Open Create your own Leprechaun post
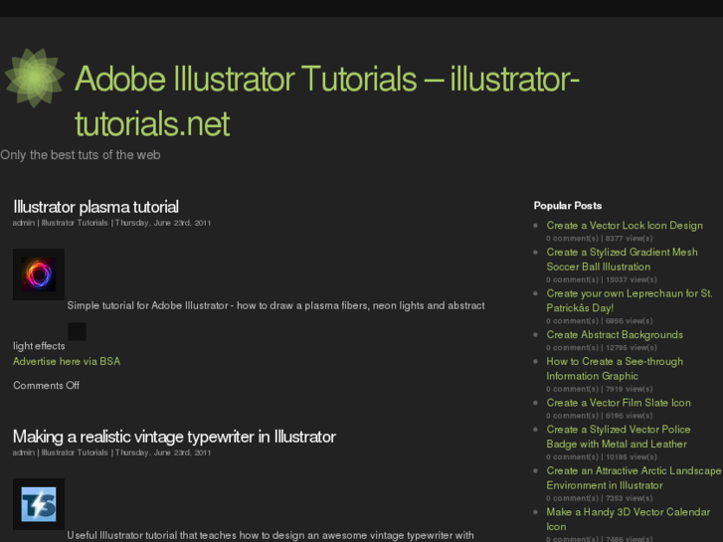Viewport: 723px width, 542px height. click(x=630, y=300)
